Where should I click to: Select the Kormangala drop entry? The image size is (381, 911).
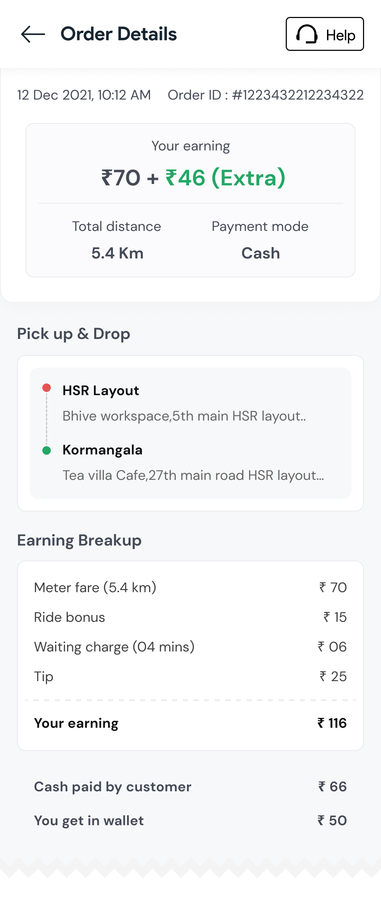pos(103,450)
